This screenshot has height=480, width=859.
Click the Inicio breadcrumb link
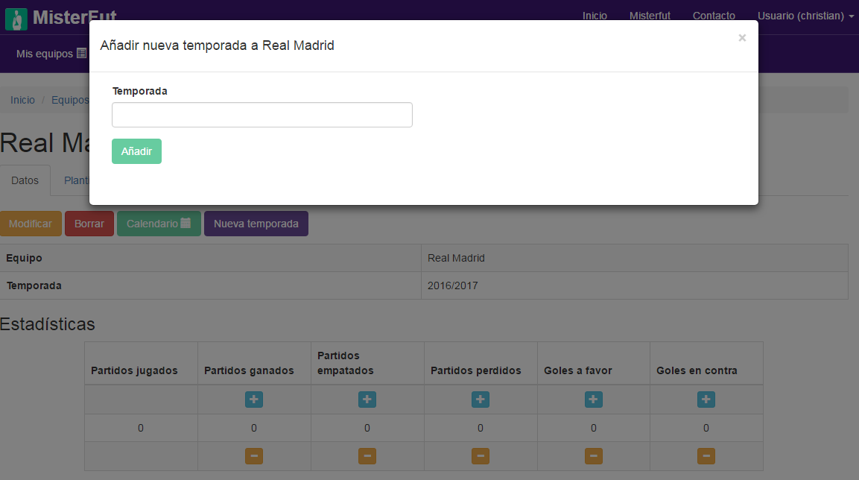coord(22,100)
